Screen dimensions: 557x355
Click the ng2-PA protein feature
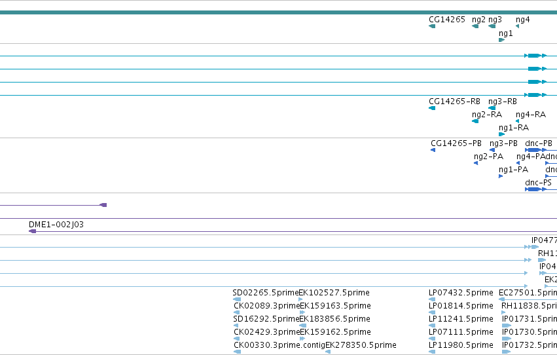pyautogui.click(x=476, y=163)
